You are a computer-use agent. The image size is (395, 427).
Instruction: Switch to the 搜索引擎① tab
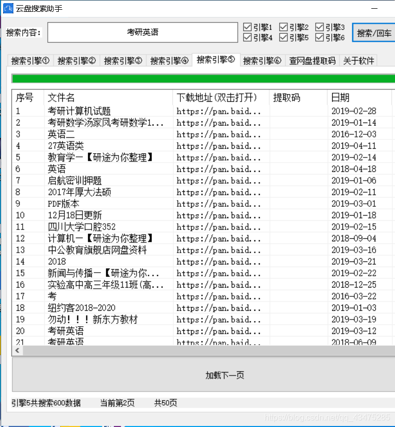tap(30, 61)
